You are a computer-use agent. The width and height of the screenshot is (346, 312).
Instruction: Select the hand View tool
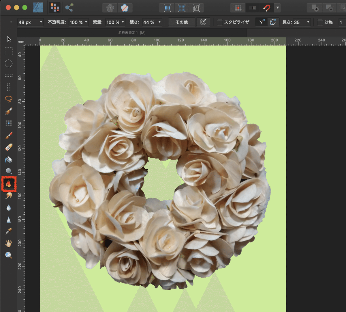pos(9,244)
